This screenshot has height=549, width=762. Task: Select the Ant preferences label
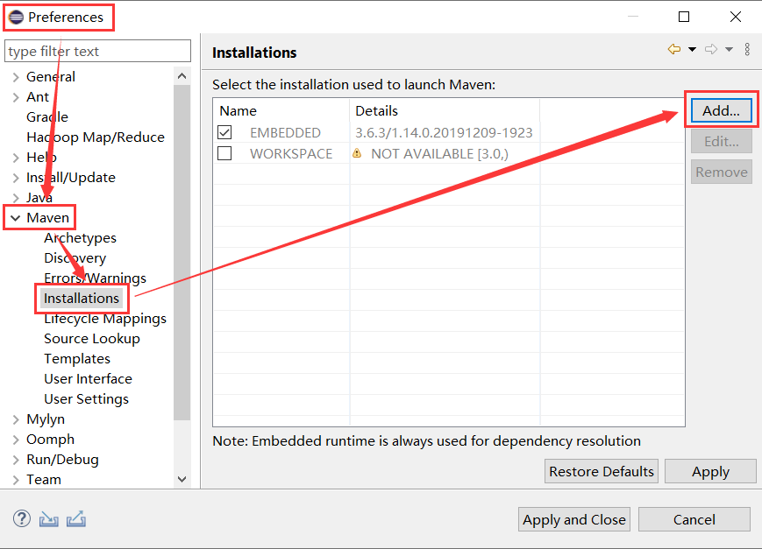click(x=38, y=97)
